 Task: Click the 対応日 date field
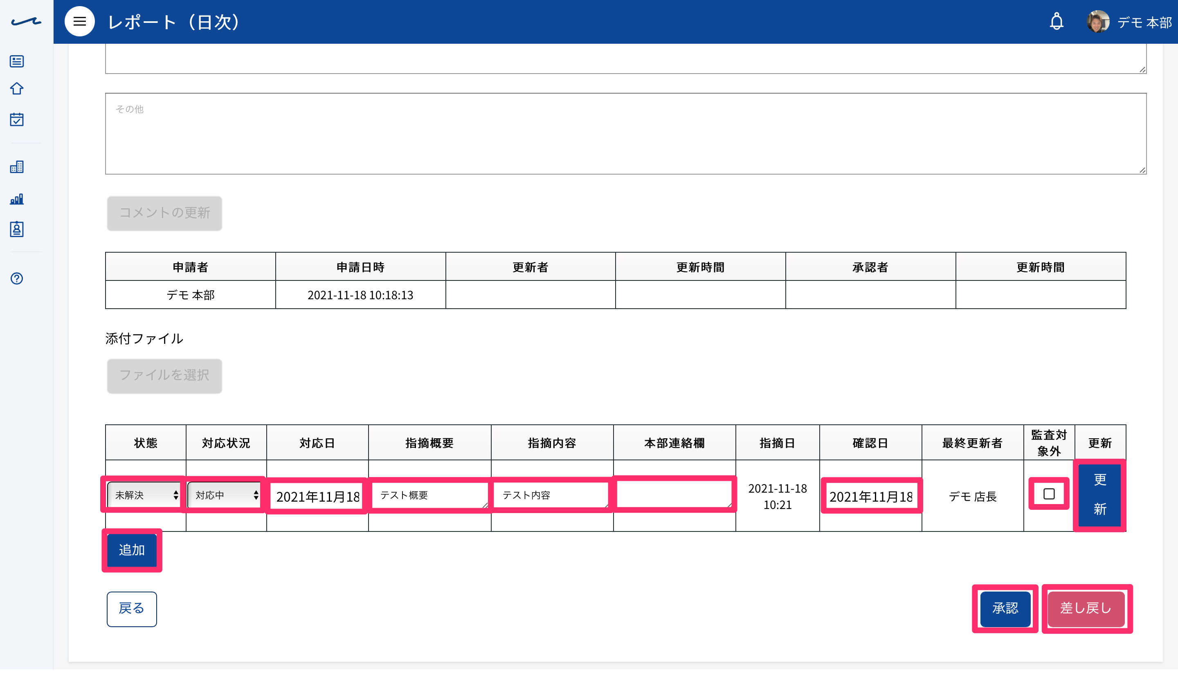tap(317, 496)
